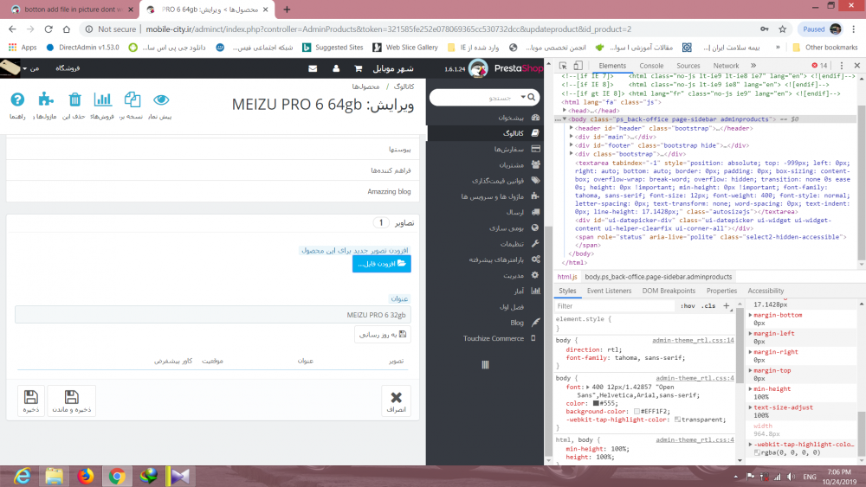This screenshot has width=866, height=487.
Task: Expand the head node in DOM tree
Action: point(565,111)
